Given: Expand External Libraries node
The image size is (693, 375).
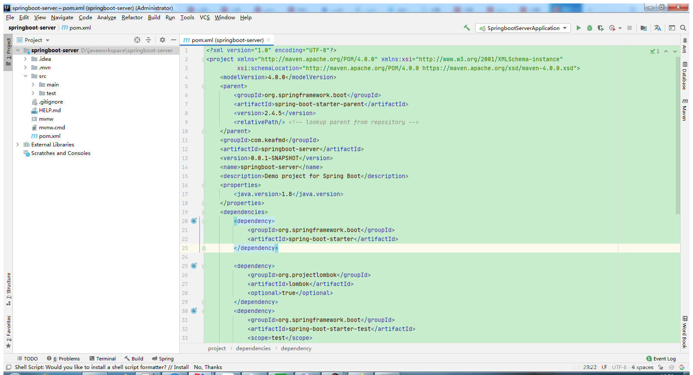Looking at the screenshot, I should (x=18, y=145).
